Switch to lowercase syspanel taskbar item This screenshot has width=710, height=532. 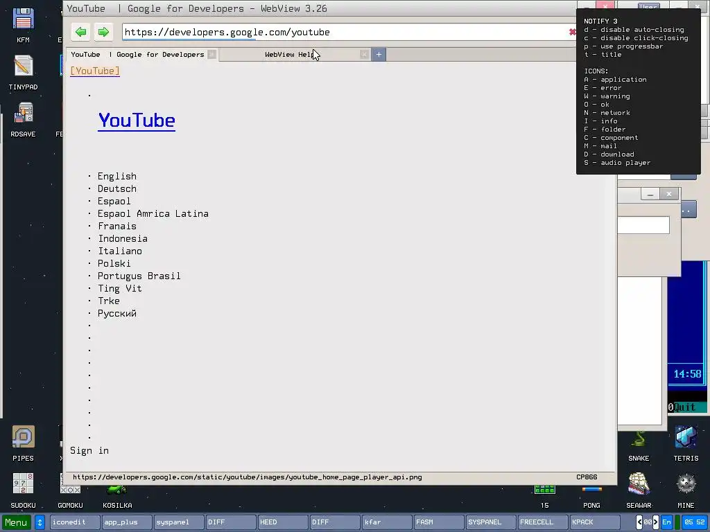[x=178, y=522]
